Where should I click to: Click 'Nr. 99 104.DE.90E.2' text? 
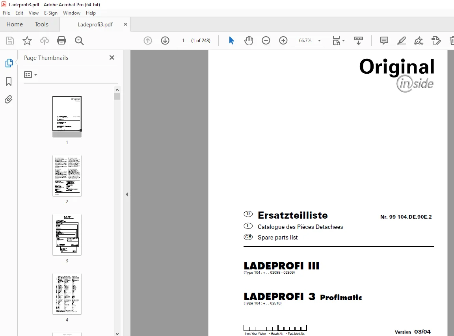click(x=406, y=217)
